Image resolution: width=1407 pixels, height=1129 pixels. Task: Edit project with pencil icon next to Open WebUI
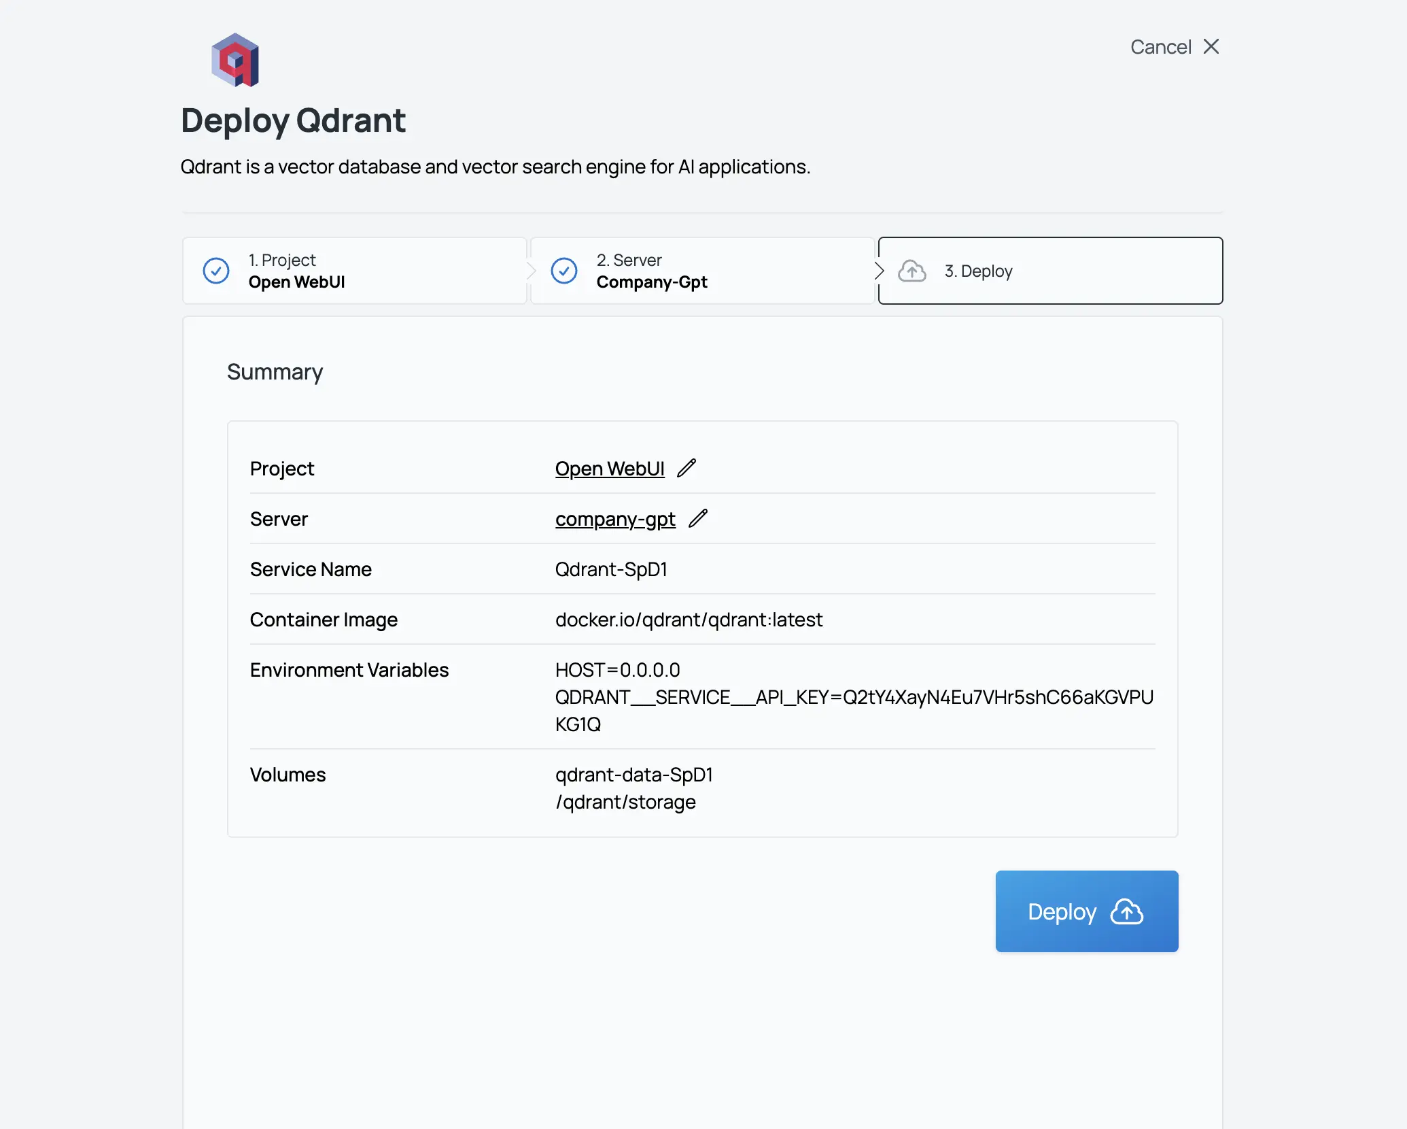tap(687, 468)
